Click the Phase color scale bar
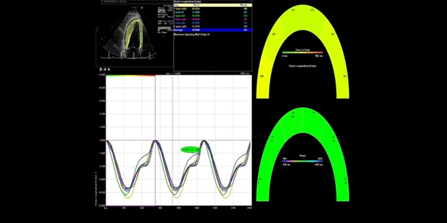The height and width of the screenshot is (223, 447). click(x=303, y=162)
